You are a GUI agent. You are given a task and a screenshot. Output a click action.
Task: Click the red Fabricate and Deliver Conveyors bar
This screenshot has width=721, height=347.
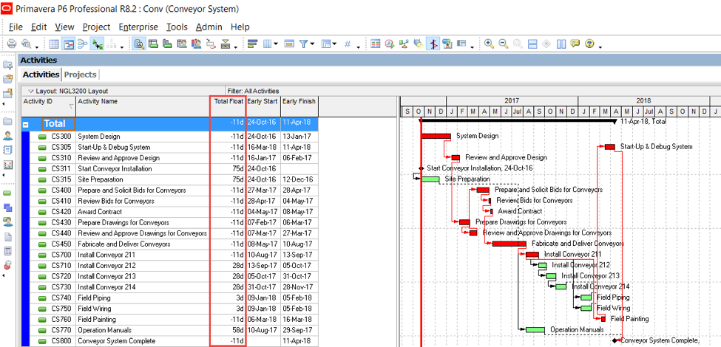click(x=509, y=243)
